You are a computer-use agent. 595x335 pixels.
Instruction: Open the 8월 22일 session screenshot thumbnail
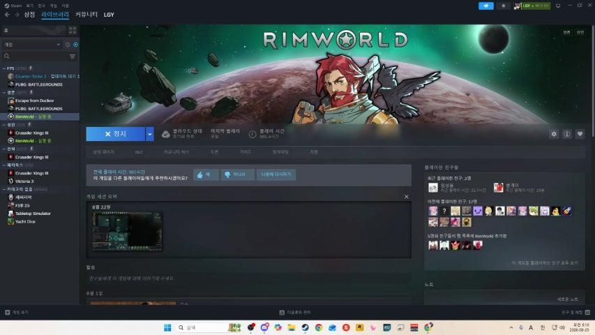127,231
